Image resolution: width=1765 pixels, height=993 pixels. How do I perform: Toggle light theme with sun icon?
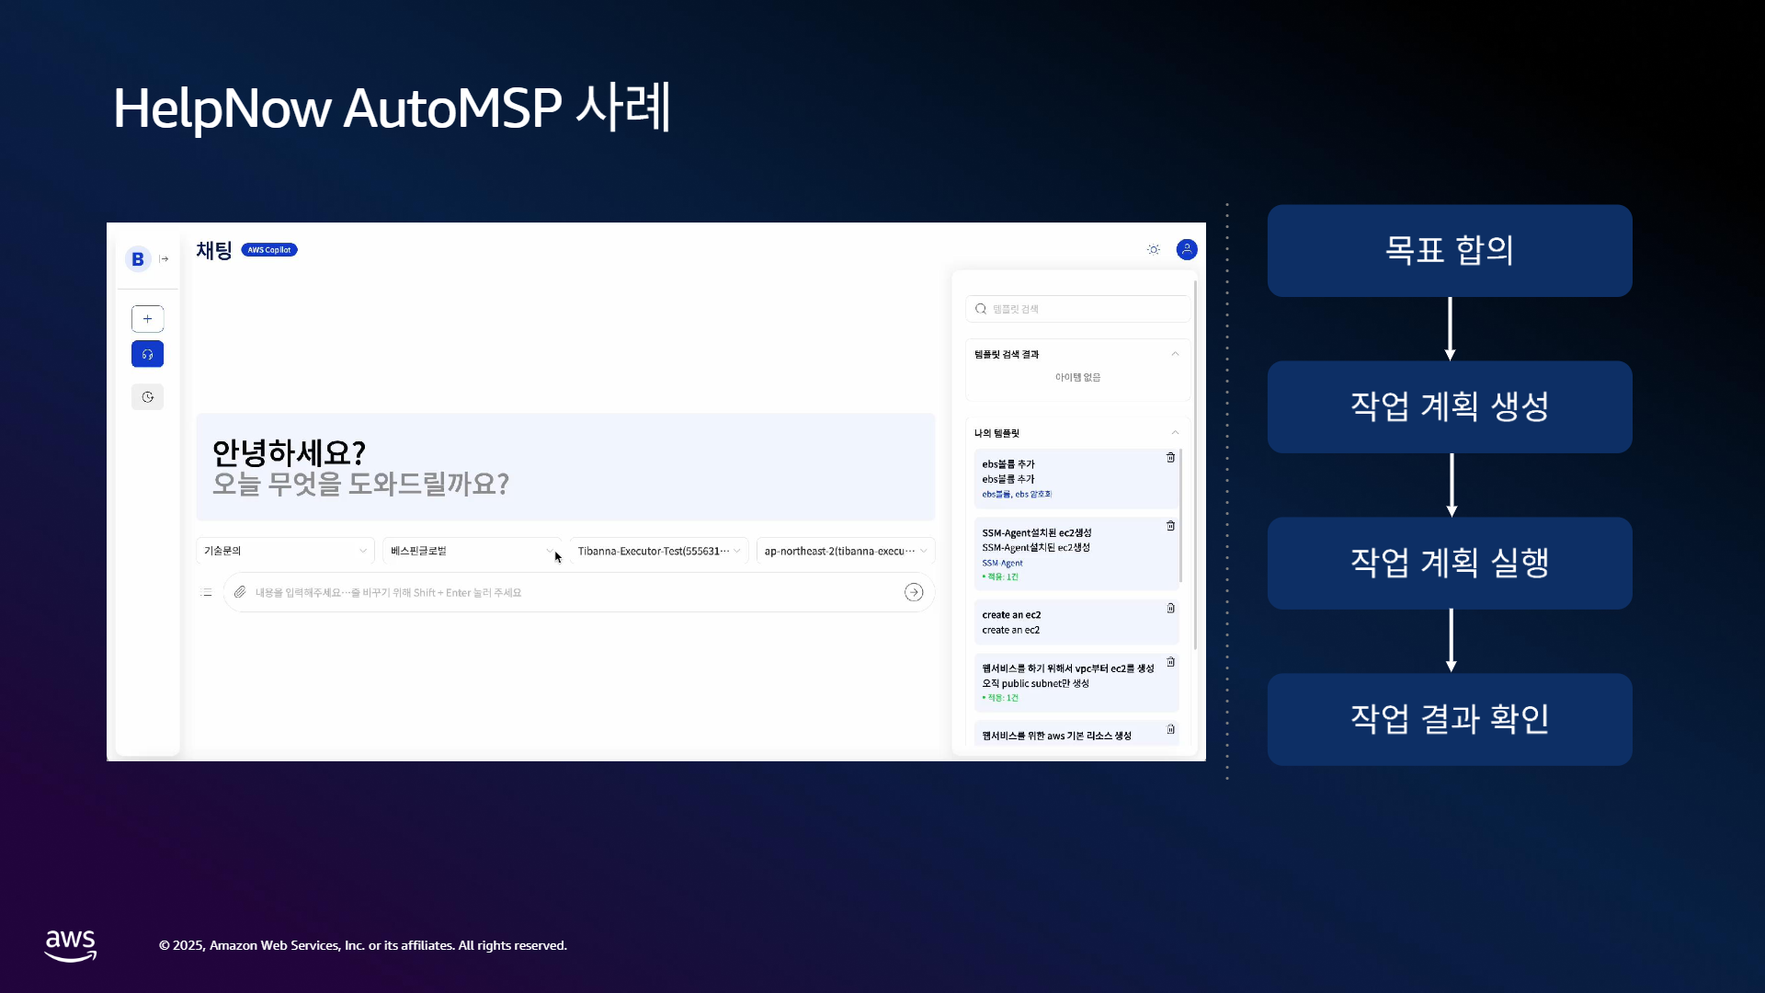[x=1154, y=250]
